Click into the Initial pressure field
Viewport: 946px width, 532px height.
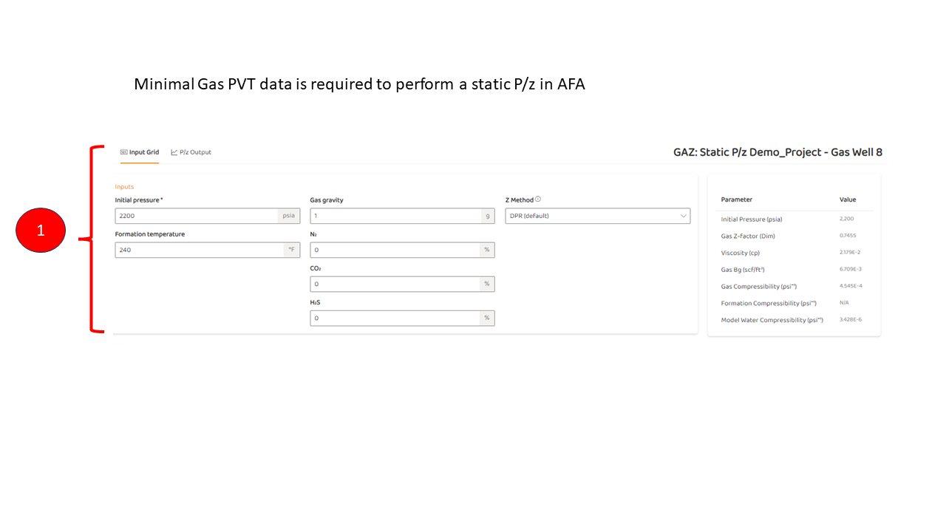tap(197, 216)
